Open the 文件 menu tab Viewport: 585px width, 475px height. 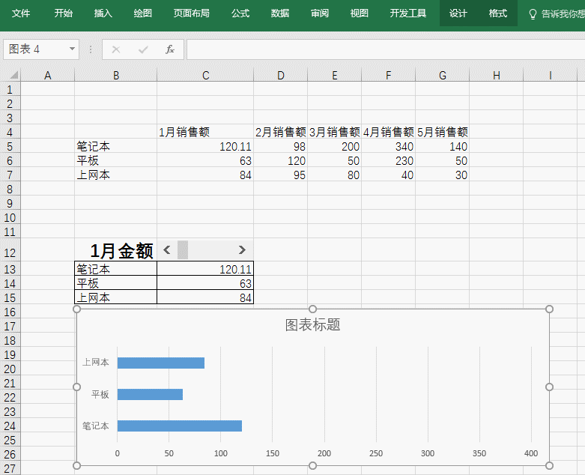tap(21, 13)
